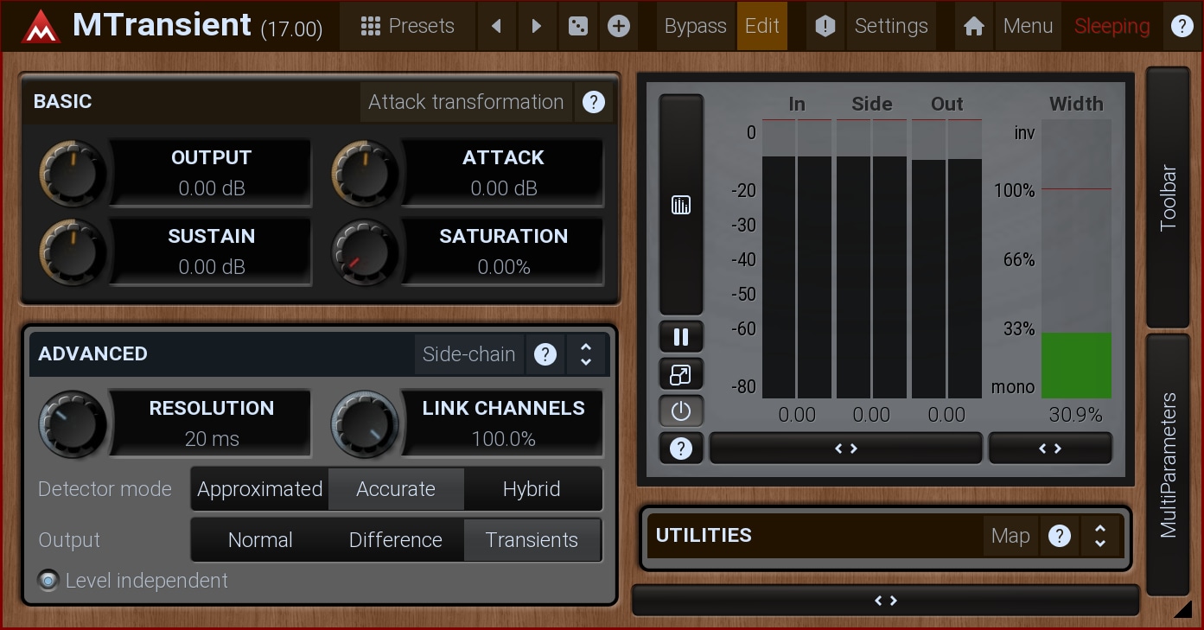
Task: Set output mode to Difference
Action: (x=395, y=540)
